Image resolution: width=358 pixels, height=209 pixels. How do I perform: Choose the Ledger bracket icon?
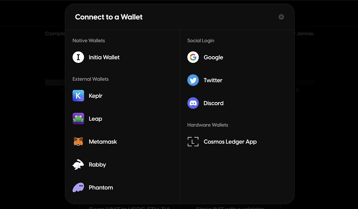193,141
